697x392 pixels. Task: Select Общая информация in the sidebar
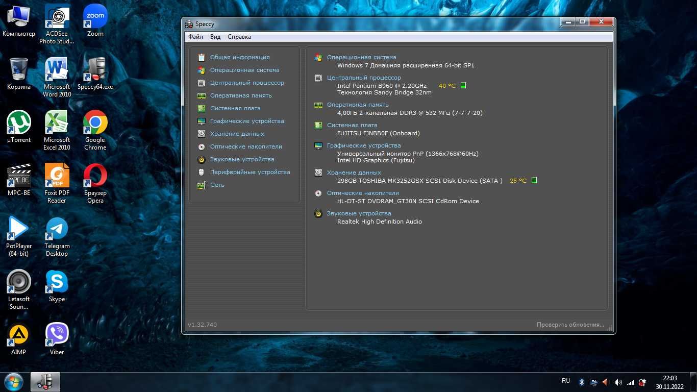tap(240, 57)
